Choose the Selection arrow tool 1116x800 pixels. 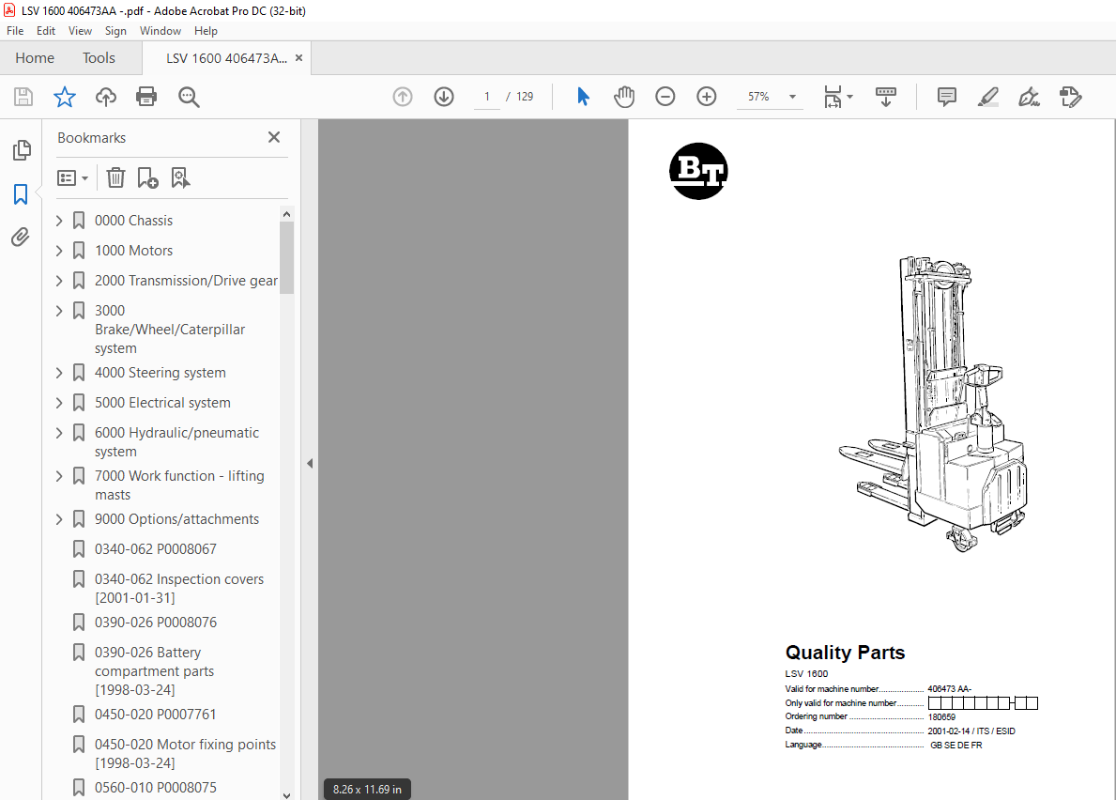(583, 97)
